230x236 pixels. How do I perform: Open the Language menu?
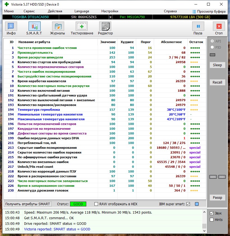pyautogui.click(x=82, y=11)
